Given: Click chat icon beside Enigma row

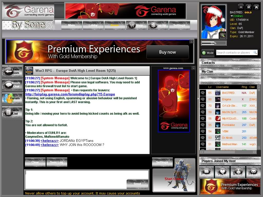Looking at the screenshot, I should (203, 99).
